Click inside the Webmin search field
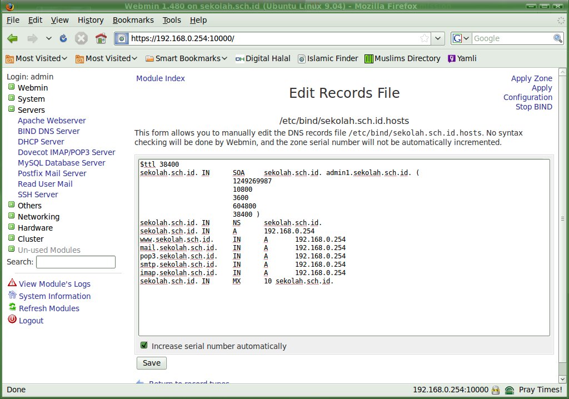The width and height of the screenshot is (569, 399). (76, 262)
